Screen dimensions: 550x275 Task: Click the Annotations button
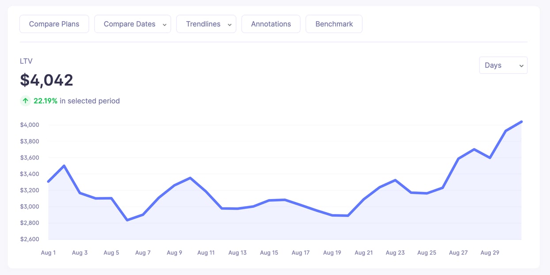coord(271,24)
